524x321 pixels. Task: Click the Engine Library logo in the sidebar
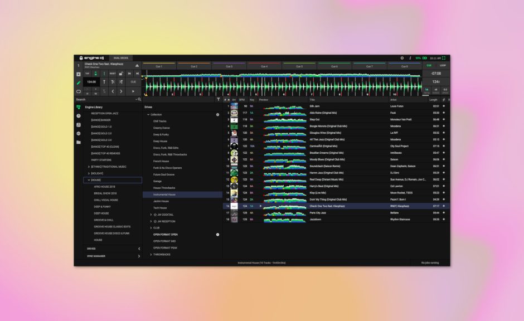(79, 107)
